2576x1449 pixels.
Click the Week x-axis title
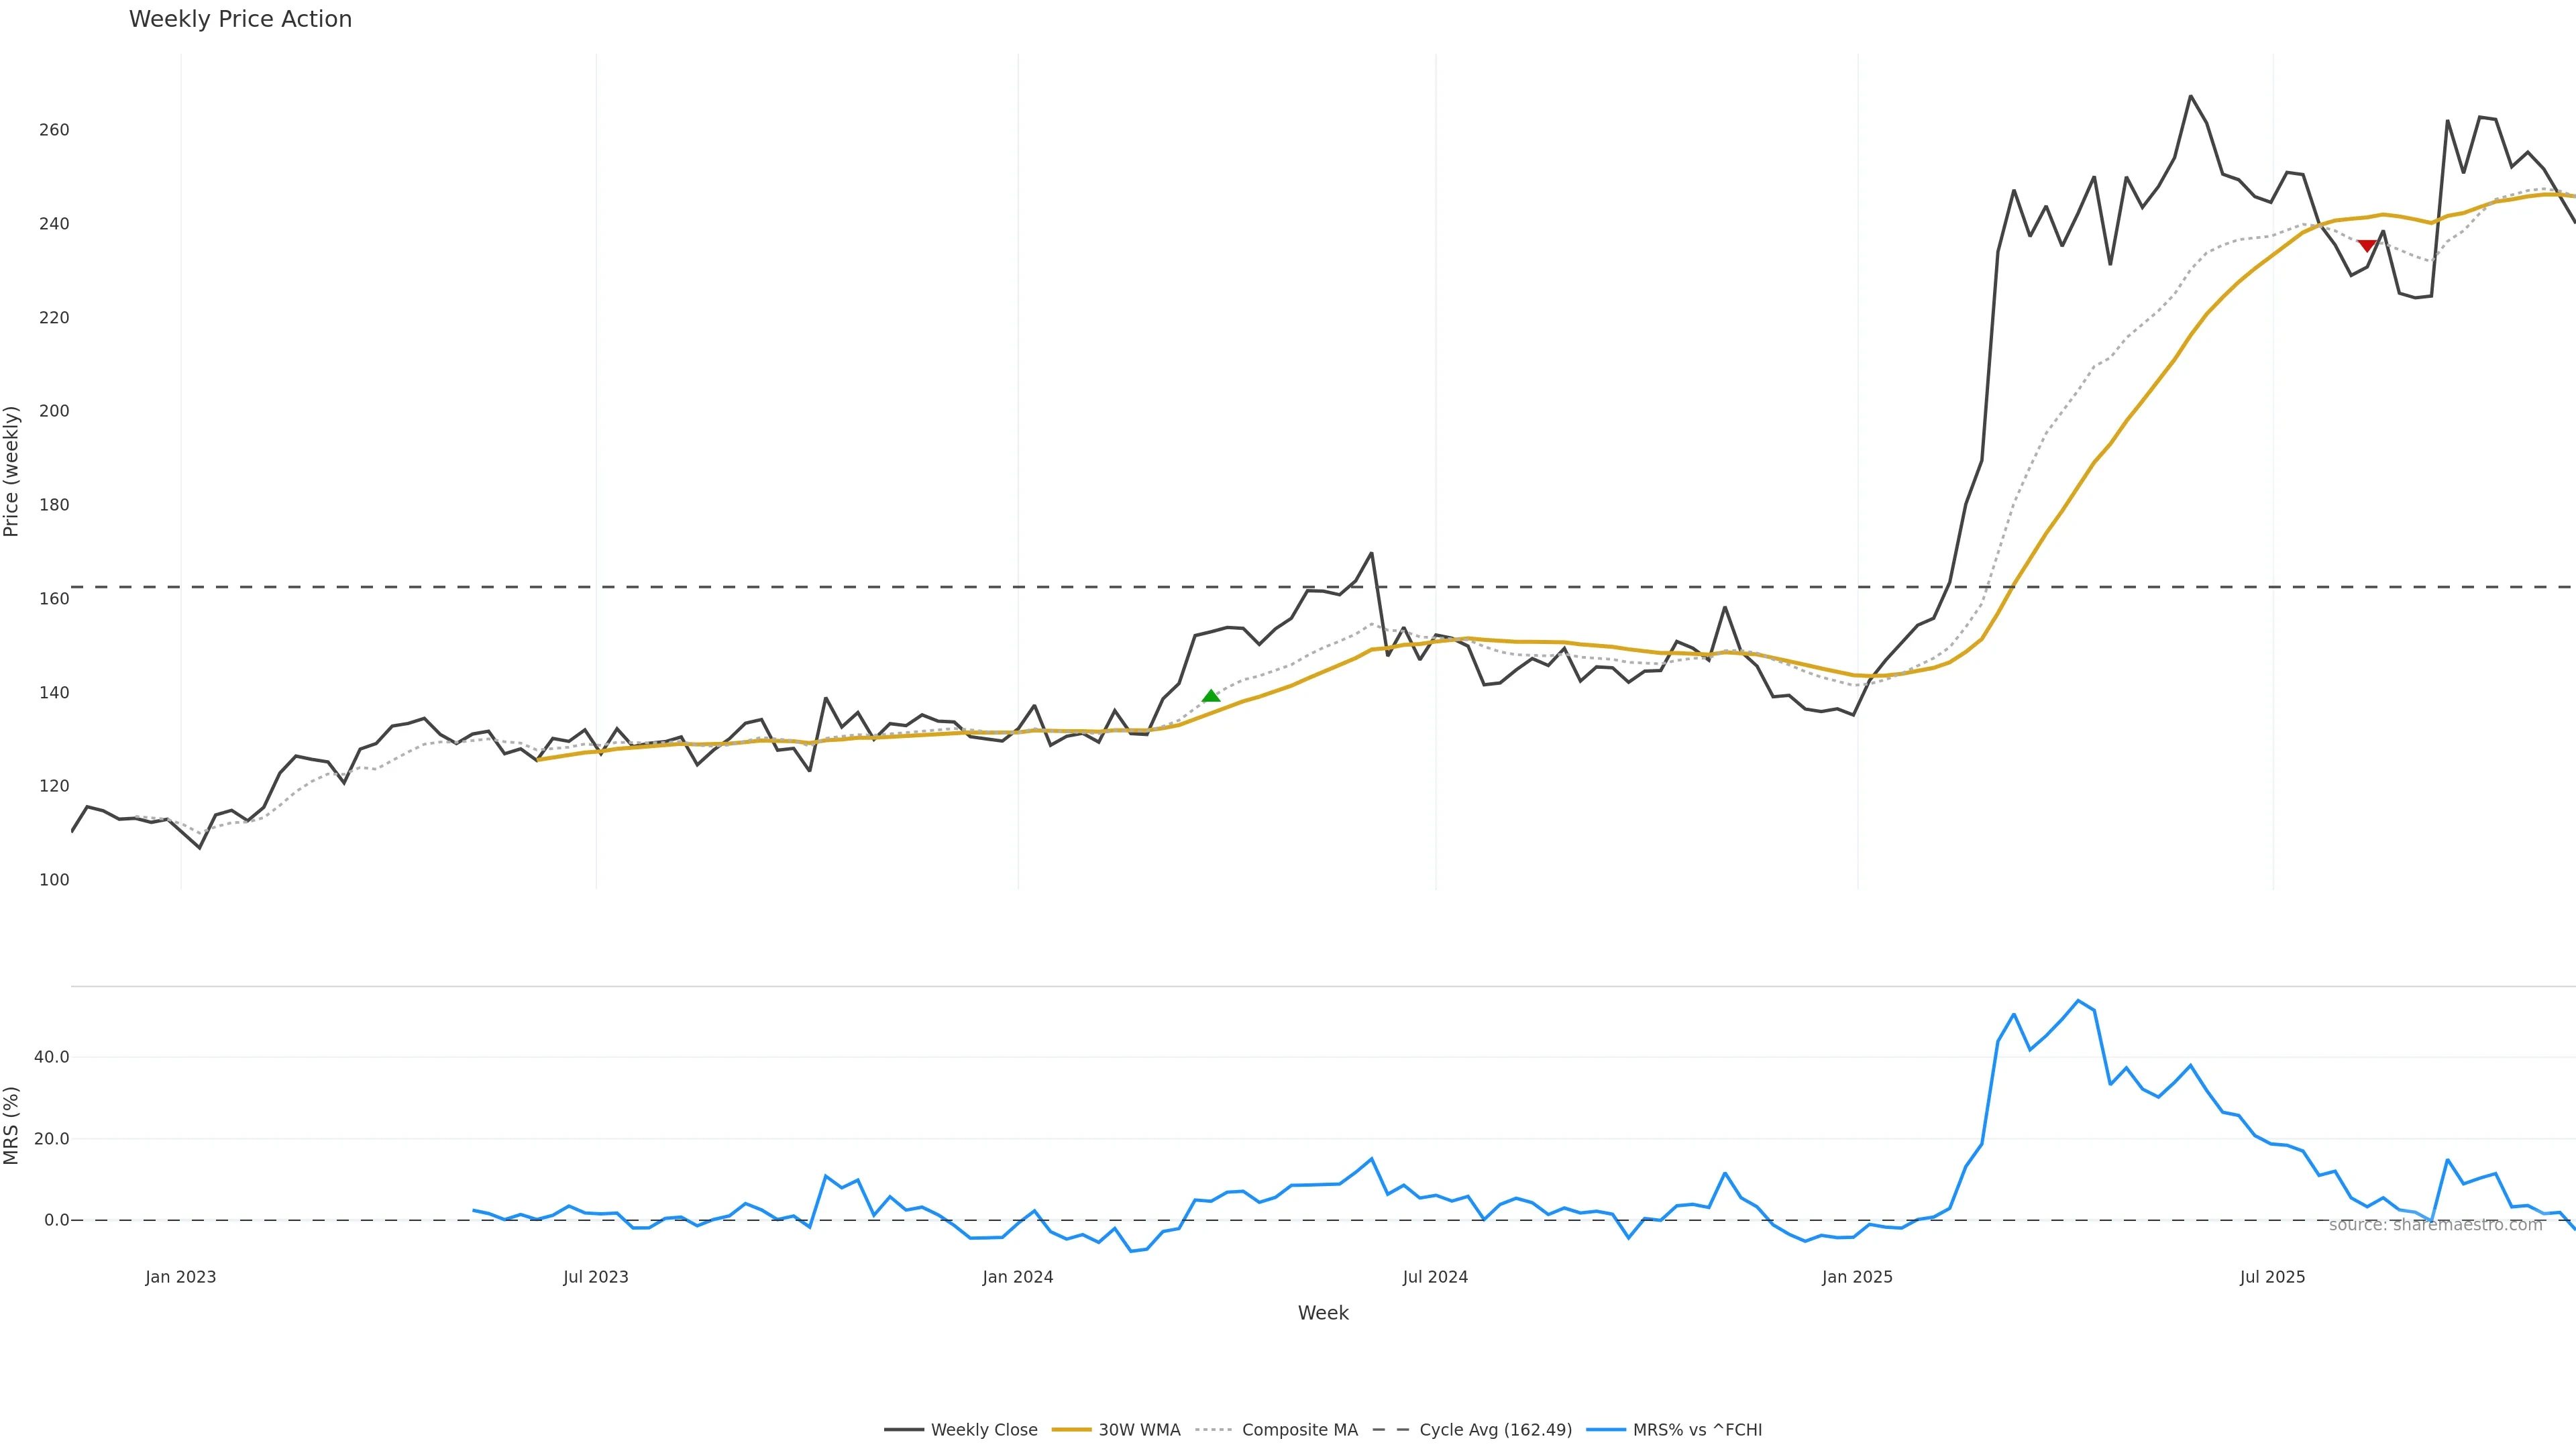[x=1323, y=1313]
